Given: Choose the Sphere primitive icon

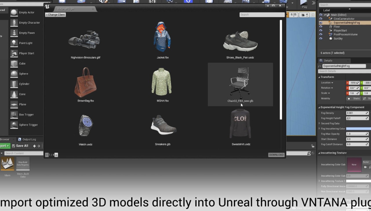Looking at the screenshot, I should pos(14,74).
